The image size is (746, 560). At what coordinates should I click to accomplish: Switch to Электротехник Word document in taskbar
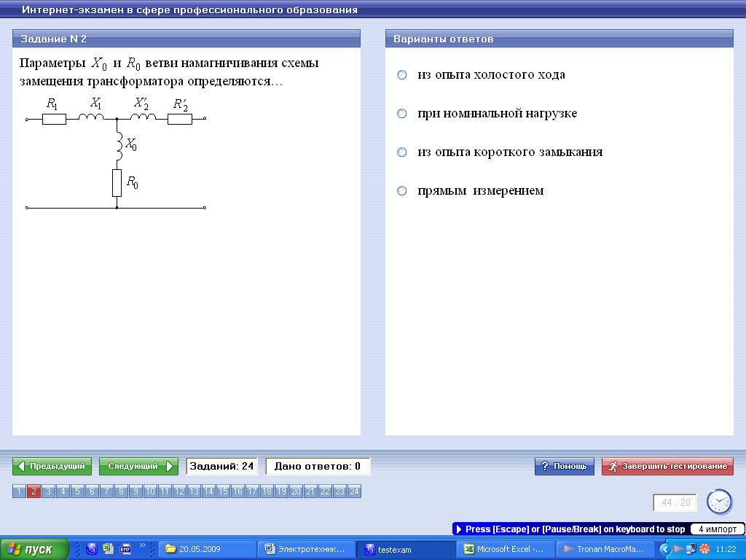pos(307,549)
